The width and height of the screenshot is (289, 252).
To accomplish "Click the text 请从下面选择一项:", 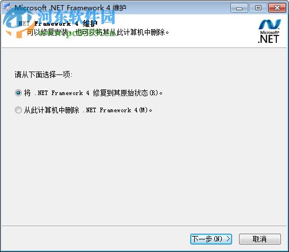I will 44,74.
